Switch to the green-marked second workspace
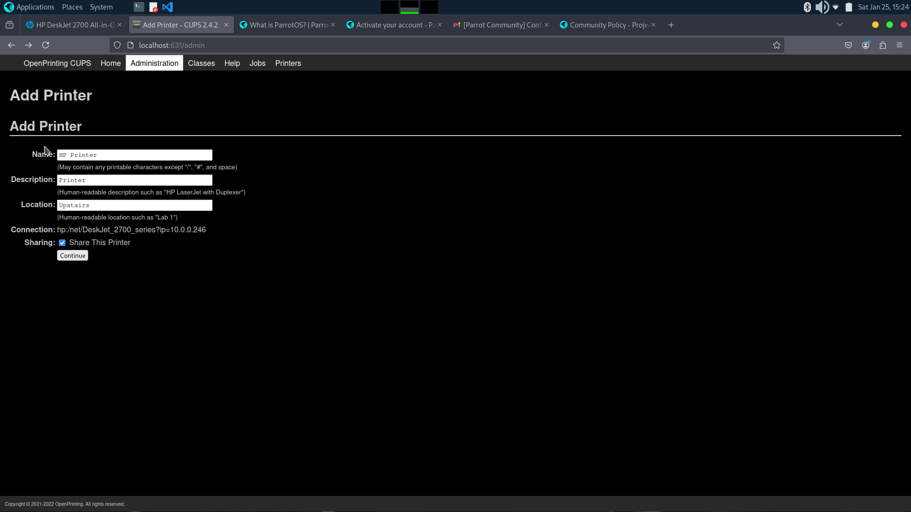911x512 pixels. point(409,7)
